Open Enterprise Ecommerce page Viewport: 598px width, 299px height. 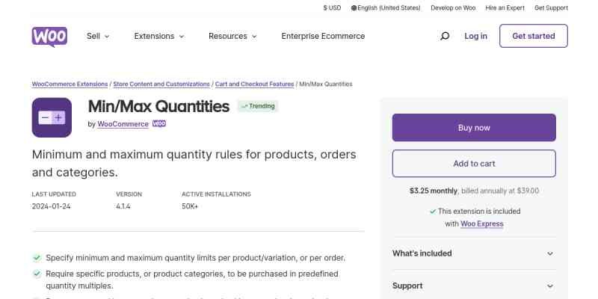pyautogui.click(x=323, y=36)
